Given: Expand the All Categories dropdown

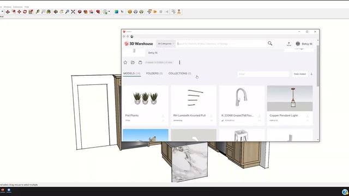Looking at the screenshot, I should 166,44.
